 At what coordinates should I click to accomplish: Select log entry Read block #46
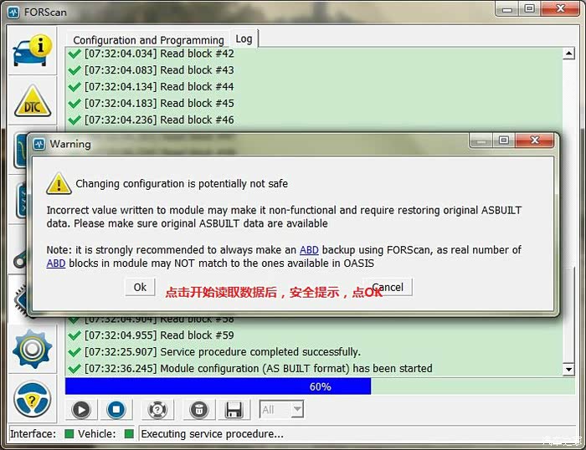[159, 120]
